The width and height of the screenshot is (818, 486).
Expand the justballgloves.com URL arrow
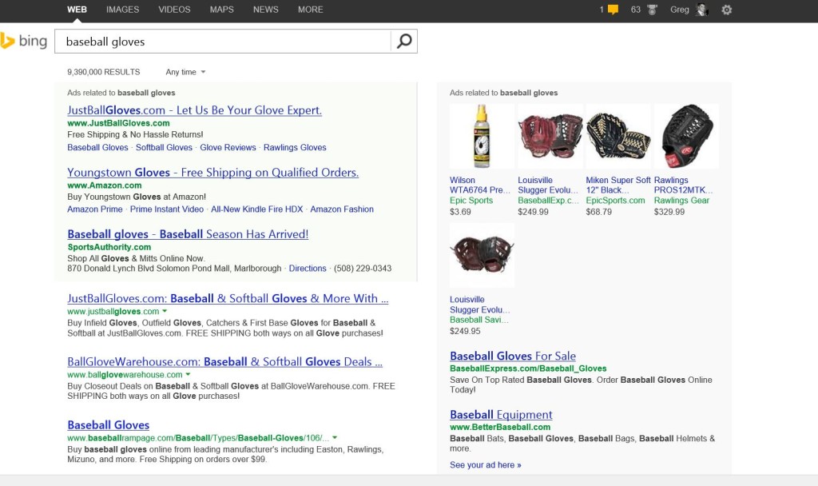[165, 311]
